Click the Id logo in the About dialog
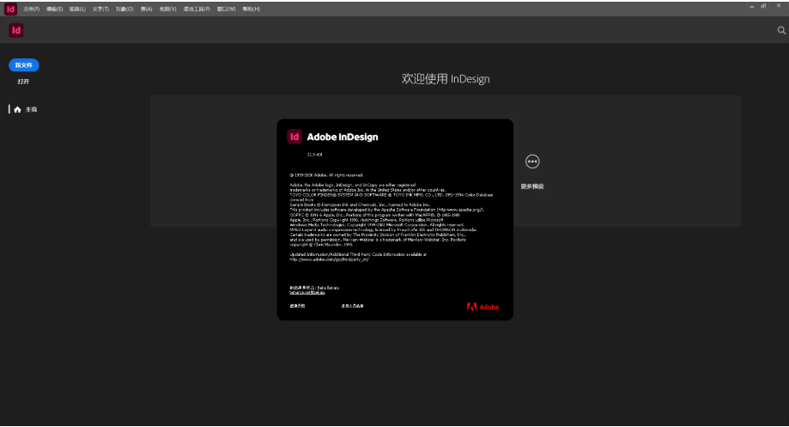 click(x=294, y=137)
